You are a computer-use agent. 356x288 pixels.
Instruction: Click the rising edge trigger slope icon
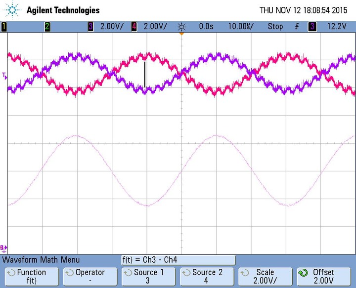pyautogui.click(x=297, y=27)
